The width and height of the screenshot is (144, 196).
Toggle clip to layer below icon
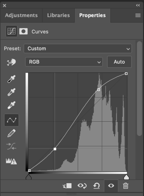[67, 186]
